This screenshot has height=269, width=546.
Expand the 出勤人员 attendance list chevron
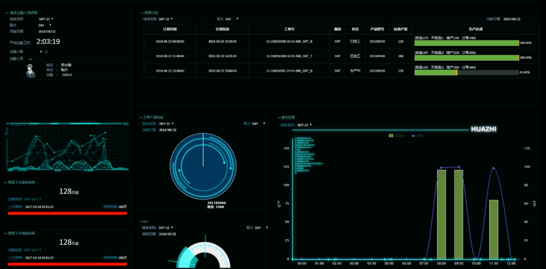[30, 59]
